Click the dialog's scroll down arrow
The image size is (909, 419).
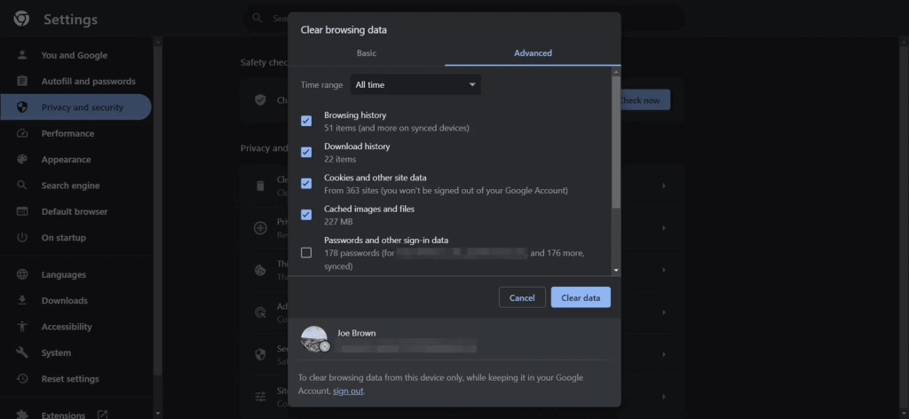click(x=616, y=270)
